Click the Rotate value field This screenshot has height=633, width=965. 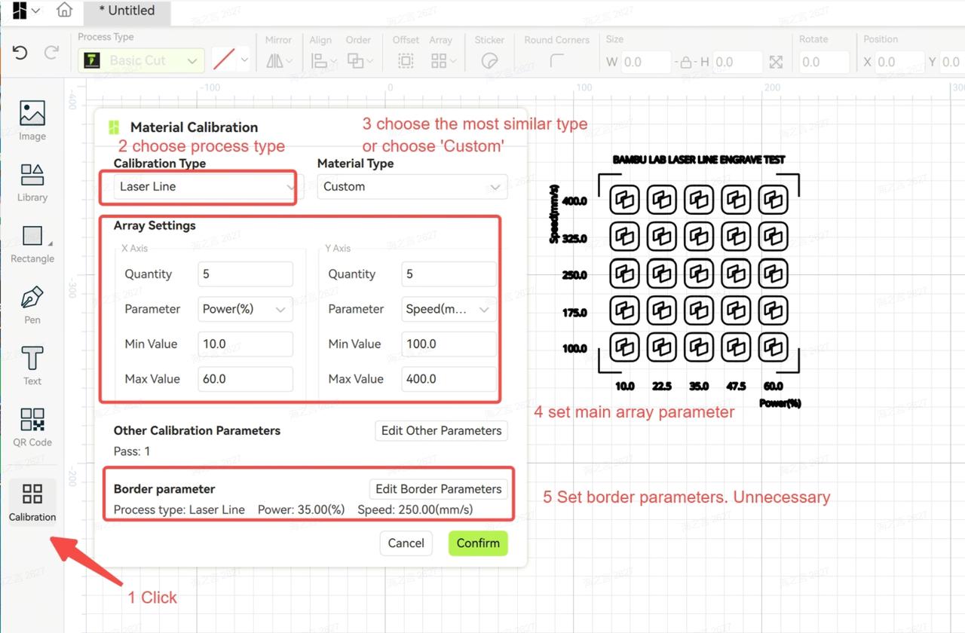(x=825, y=62)
